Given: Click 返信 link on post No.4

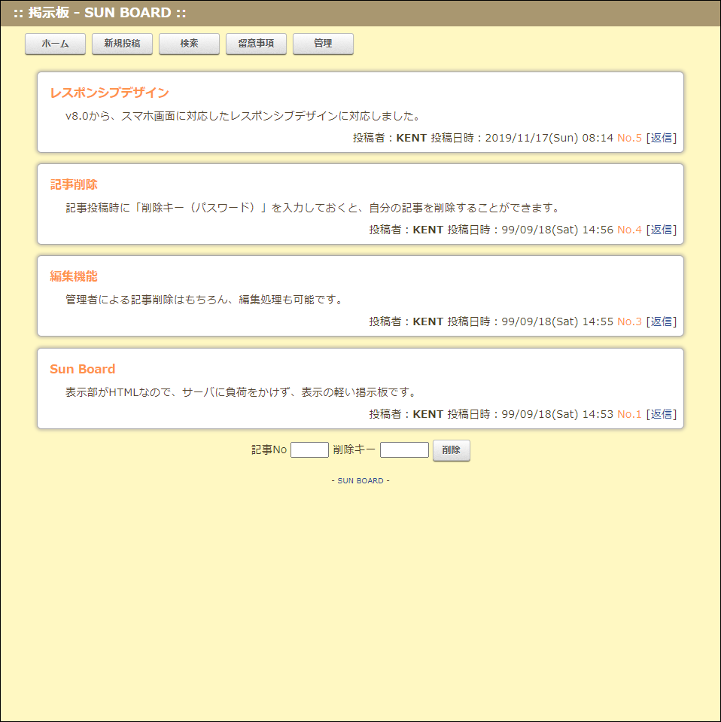Looking at the screenshot, I should tap(662, 230).
